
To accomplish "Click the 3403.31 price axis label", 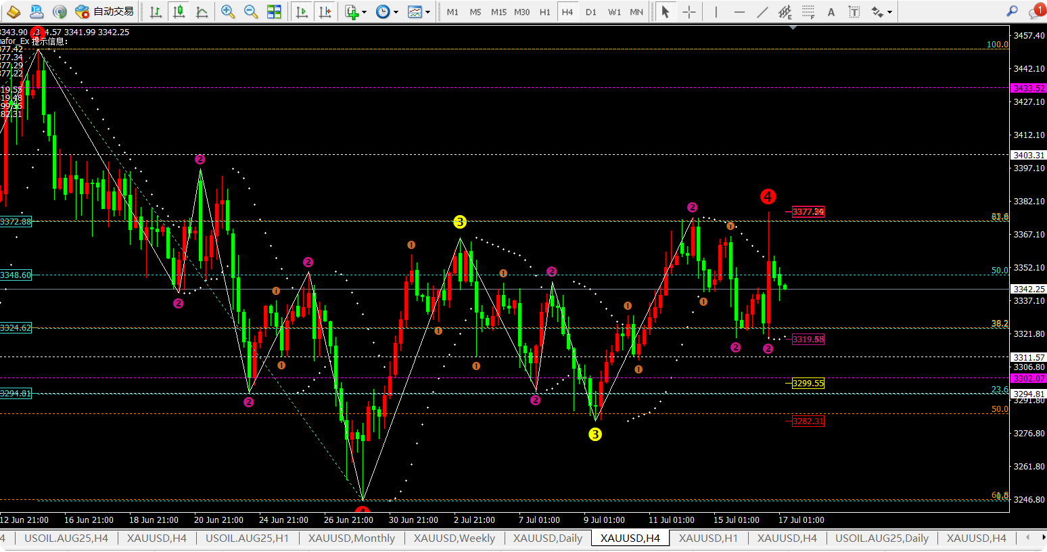I will [x=1029, y=156].
